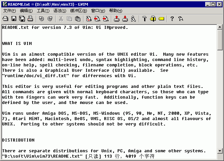This screenshot has width=224, height=161.
Task: Open the 语法(S) menu
Action: point(60,11)
